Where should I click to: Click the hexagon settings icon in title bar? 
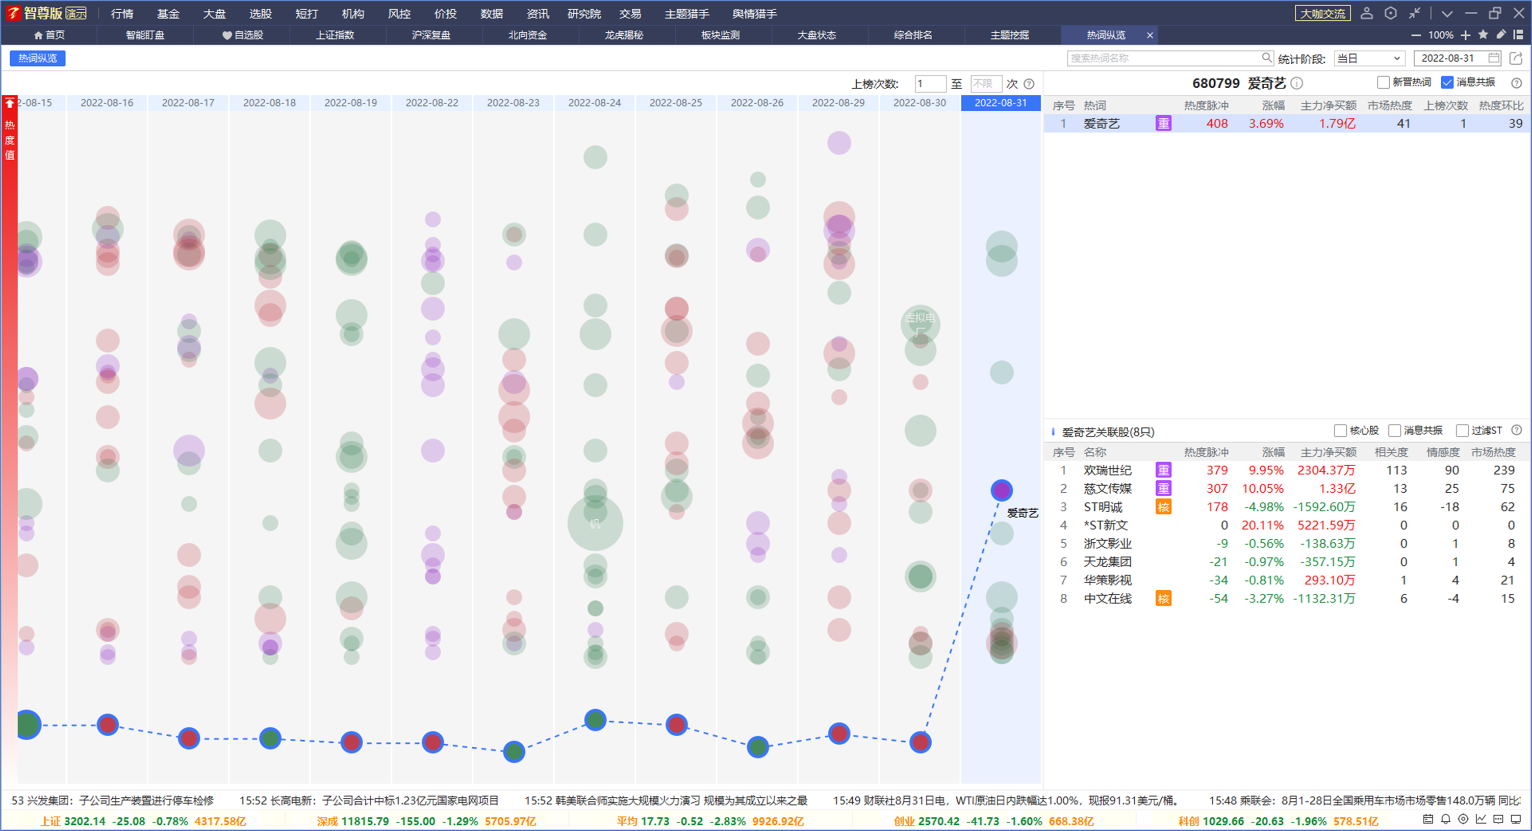(x=1390, y=13)
